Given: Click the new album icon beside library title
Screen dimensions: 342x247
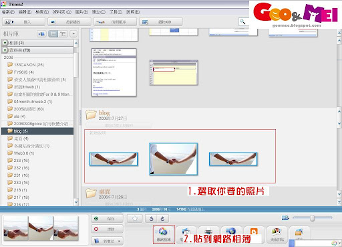Looking at the screenshot, I should (41, 34).
